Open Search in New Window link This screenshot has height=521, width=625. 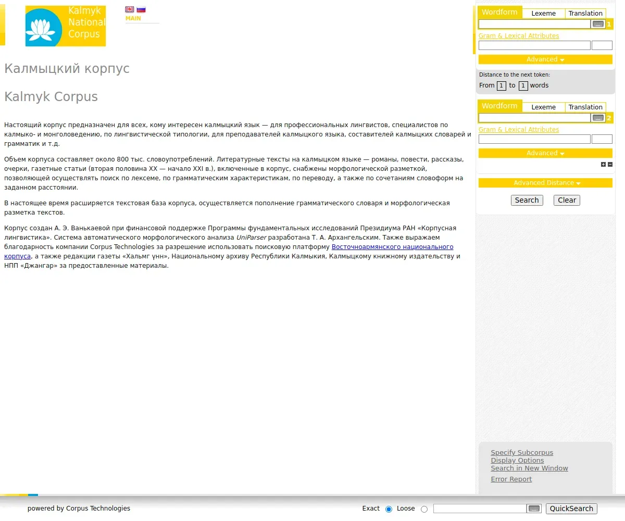point(529,468)
